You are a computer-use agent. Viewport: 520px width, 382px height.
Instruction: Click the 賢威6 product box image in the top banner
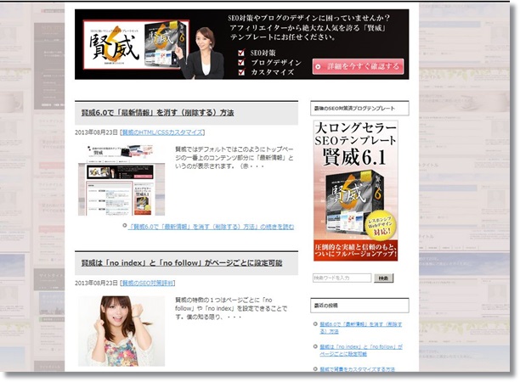(165, 44)
